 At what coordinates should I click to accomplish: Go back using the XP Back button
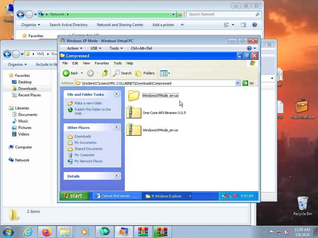[x=70, y=73]
